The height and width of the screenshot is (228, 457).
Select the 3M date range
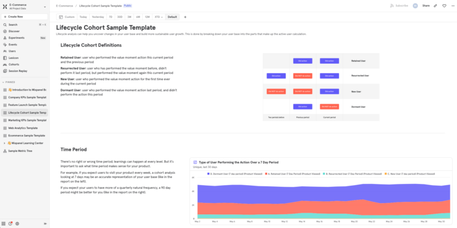pos(129,17)
